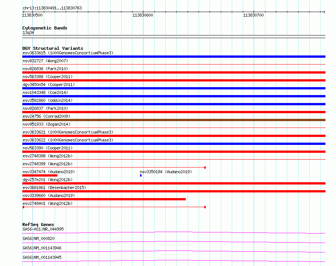Select variant nsv832727 (Wong2007) label

click(45, 61)
